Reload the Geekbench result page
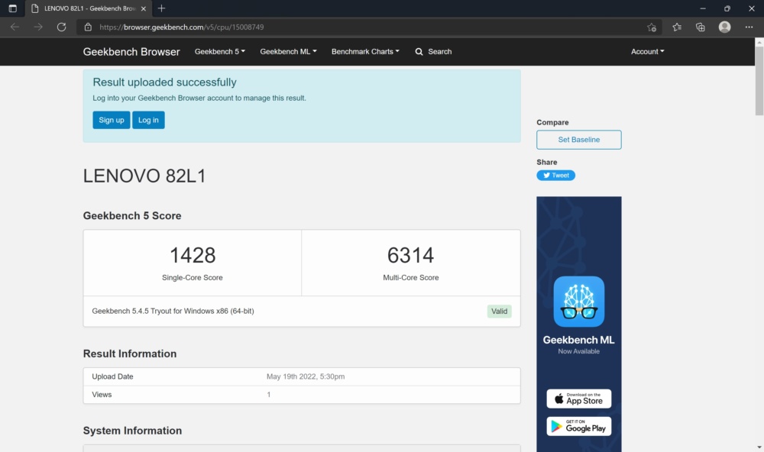This screenshot has width=764, height=452. coord(61,27)
